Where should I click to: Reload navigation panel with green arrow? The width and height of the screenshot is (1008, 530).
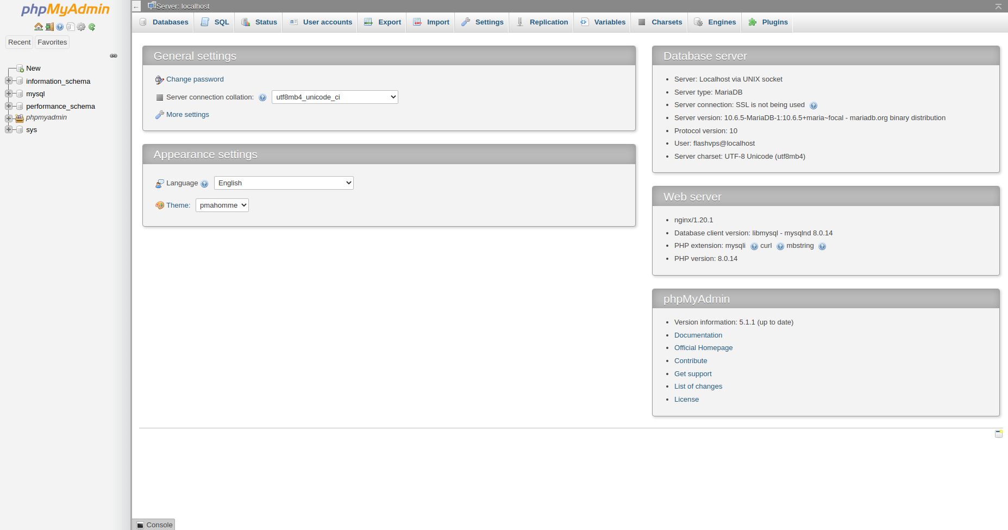pos(92,27)
